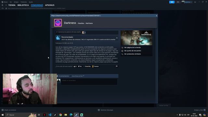Click the shopping cart icon beside store page link
This screenshot has width=208, height=117.
[x=122, y=47]
